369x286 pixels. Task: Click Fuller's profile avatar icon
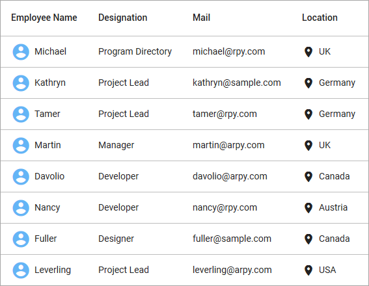(21, 239)
